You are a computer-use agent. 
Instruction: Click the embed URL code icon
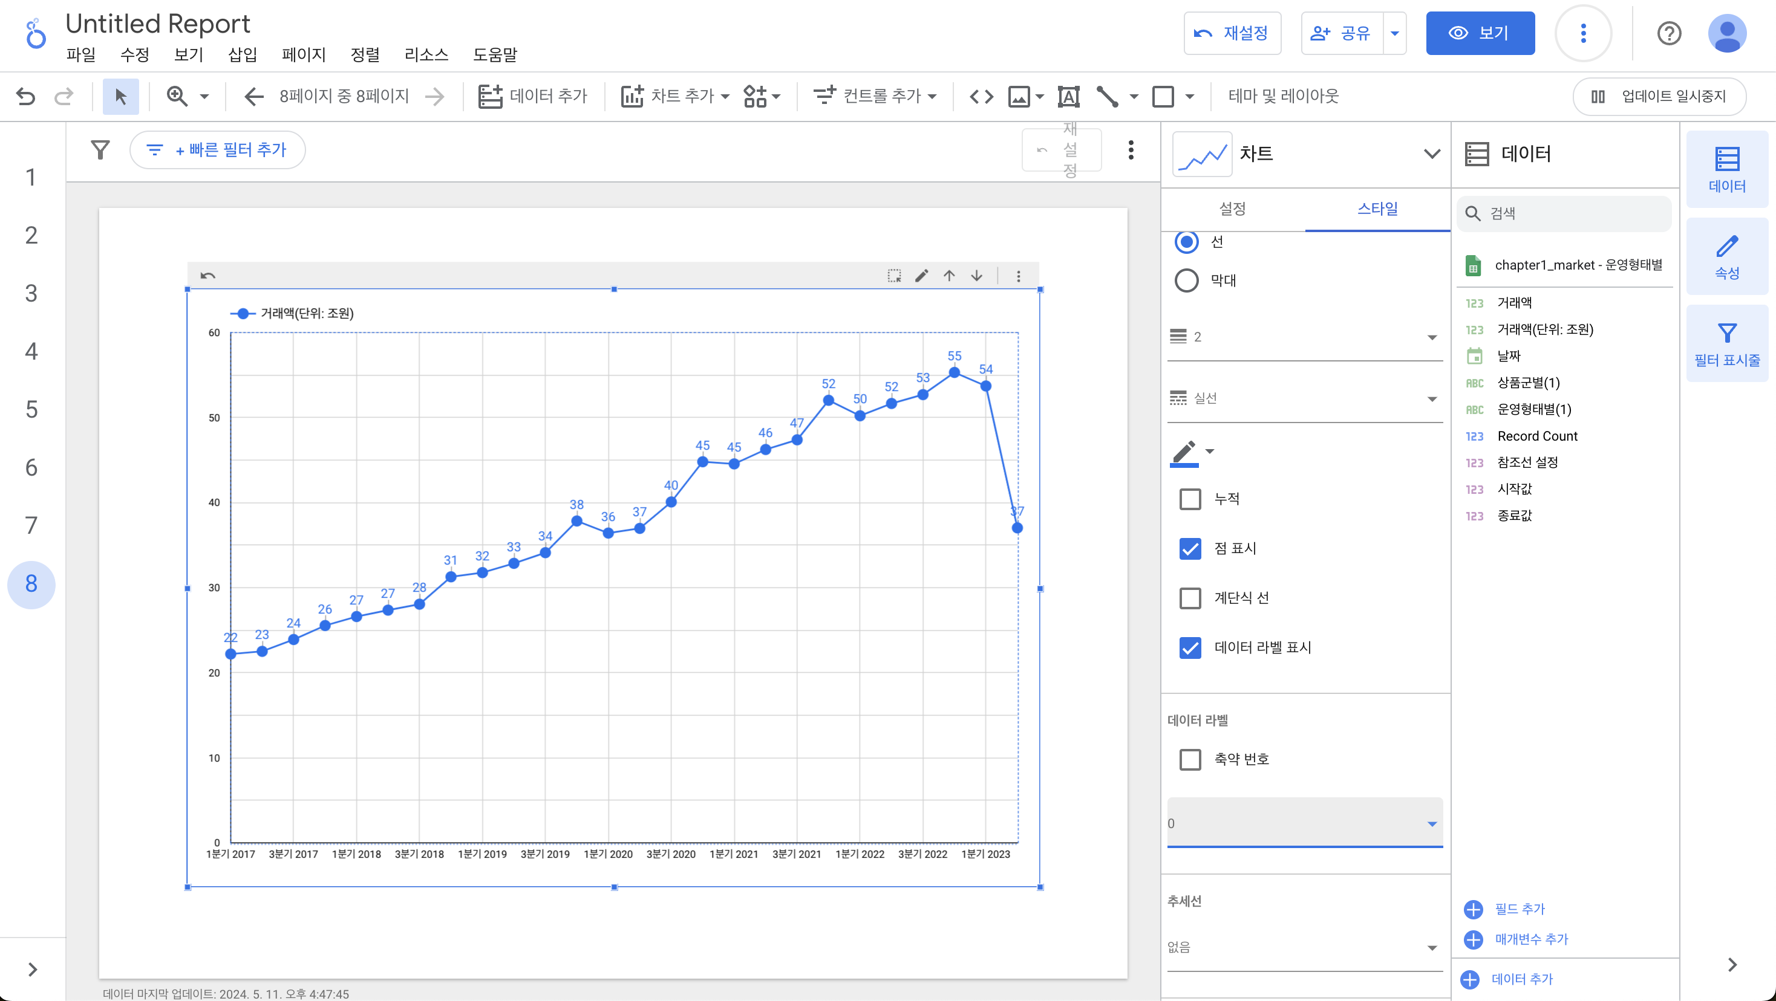click(981, 97)
